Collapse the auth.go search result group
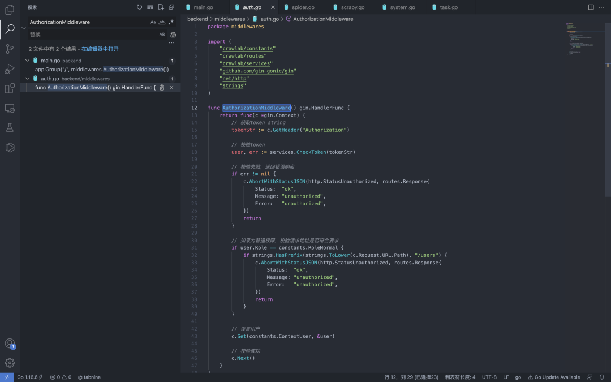Viewport: 611px width, 382px height. 27,79
